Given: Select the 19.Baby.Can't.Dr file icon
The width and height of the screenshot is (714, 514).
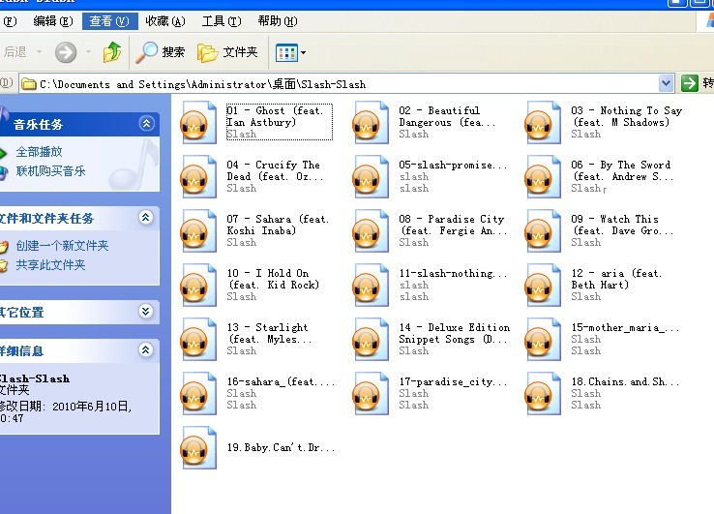Looking at the screenshot, I should (198, 448).
